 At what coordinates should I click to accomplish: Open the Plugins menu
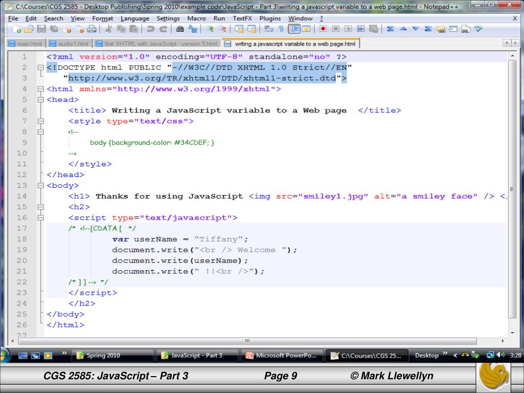click(270, 18)
